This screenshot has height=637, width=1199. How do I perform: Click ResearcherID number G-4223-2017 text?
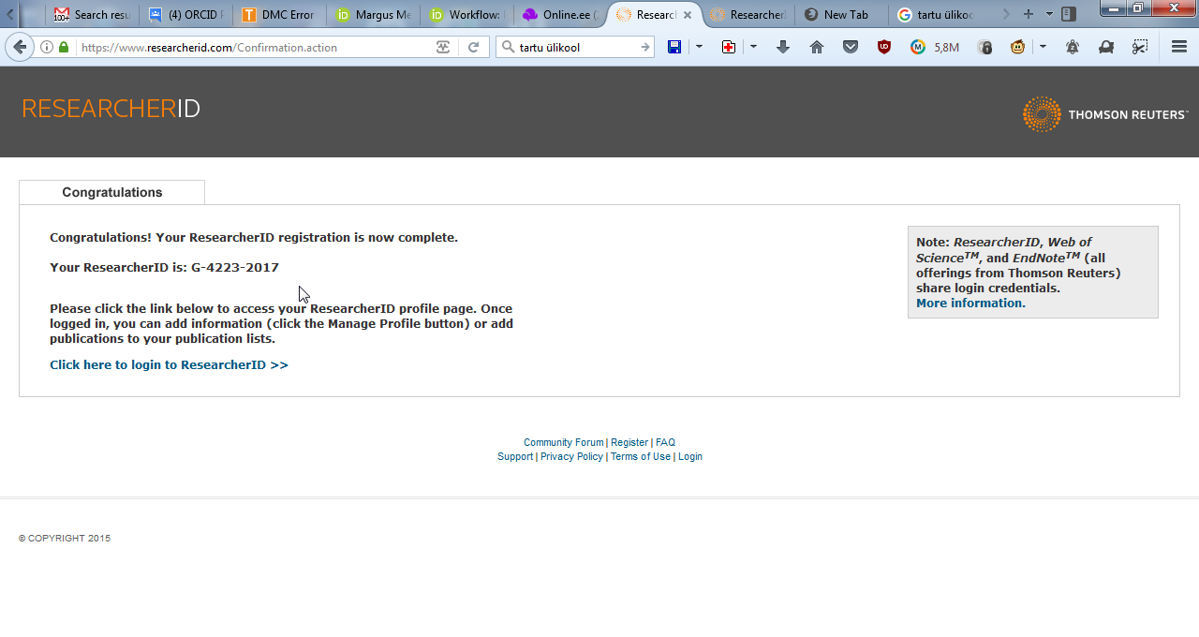235,268
